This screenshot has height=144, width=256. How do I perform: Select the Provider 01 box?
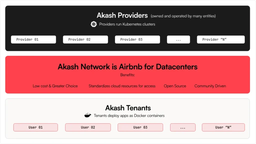pos(33,39)
